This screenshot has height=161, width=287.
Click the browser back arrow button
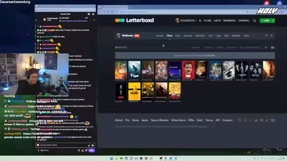click(x=100, y=12)
